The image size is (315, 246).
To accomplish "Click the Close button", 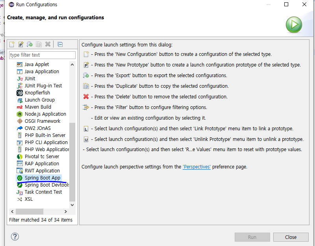I will click(x=291, y=237).
